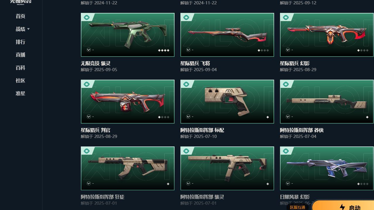
Task: Go to the 排行 sidebar section
Action: pos(21,42)
